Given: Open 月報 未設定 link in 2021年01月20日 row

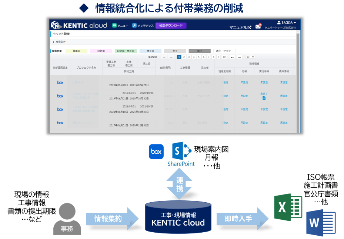Looking at the screenshot, I should pyautogui.click(x=244, y=82).
